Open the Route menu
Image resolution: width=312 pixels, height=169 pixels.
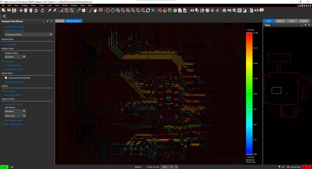pyautogui.click(x=65, y=5)
